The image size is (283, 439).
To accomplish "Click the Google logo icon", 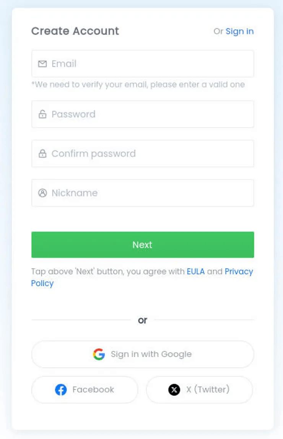I will 99,354.
